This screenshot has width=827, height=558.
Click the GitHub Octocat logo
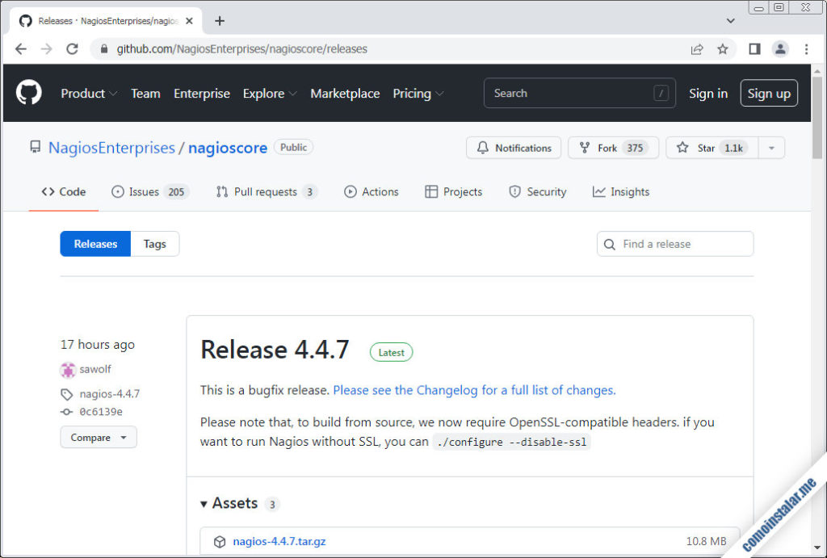28,92
